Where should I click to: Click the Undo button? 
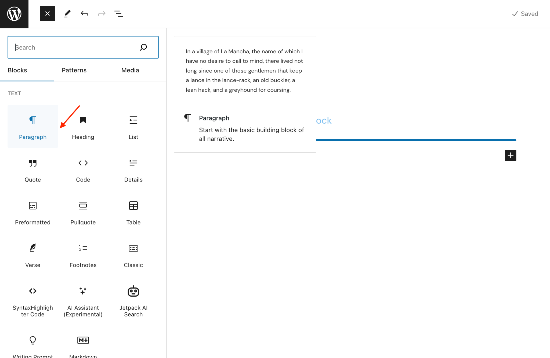click(84, 13)
